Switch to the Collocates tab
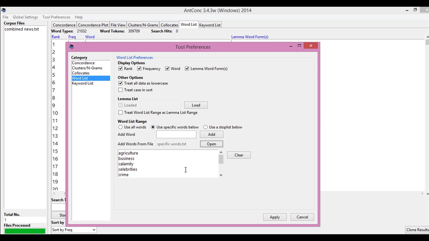Viewport: 429px width, 241px height. click(169, 25)
